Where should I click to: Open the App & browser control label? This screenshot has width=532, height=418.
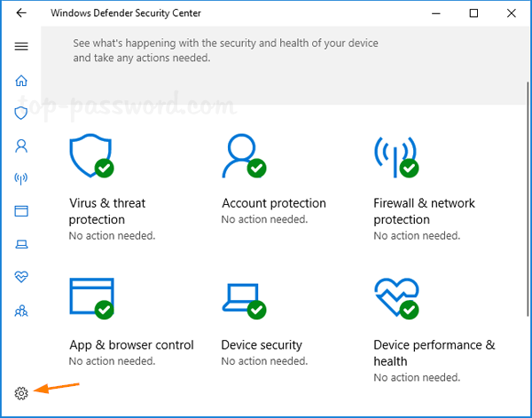[x=131, y=344]
